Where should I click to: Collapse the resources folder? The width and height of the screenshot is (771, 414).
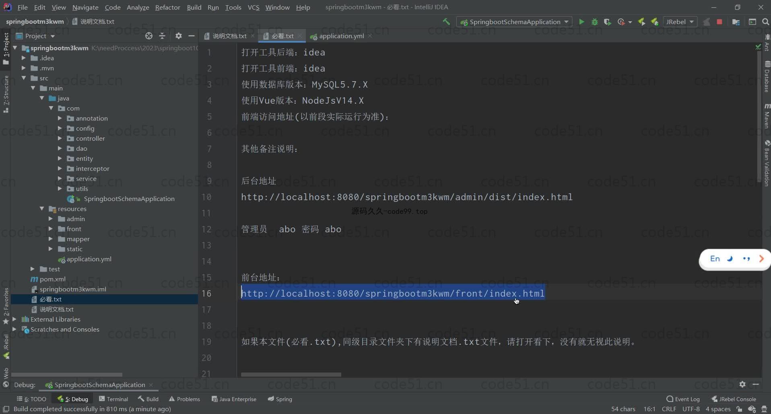click(42, 209)
